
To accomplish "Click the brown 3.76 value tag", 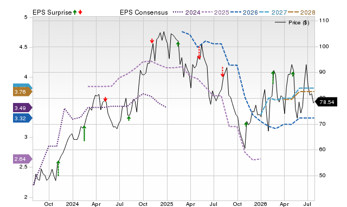I will (23, 92).
